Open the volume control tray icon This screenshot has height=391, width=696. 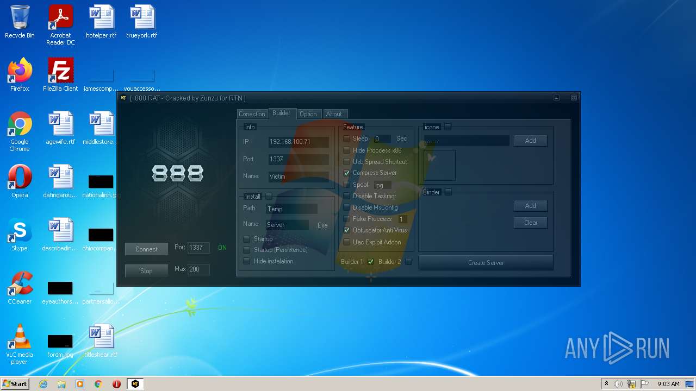(x=618, y=384)
